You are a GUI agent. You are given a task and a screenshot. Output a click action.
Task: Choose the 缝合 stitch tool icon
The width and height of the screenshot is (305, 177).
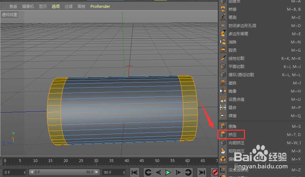point(223,108)
